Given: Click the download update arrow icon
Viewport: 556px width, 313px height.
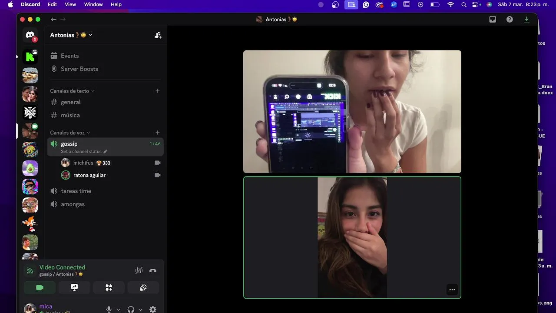Looking at the screenshot, I should pyautogui.click(x=526, y=19).
